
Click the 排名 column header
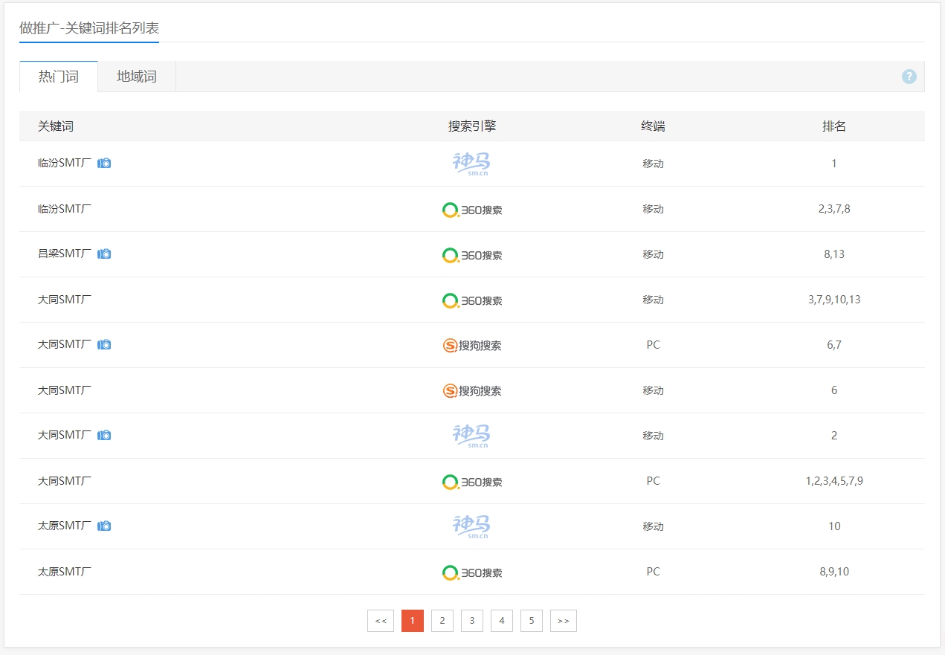(833, 126)
